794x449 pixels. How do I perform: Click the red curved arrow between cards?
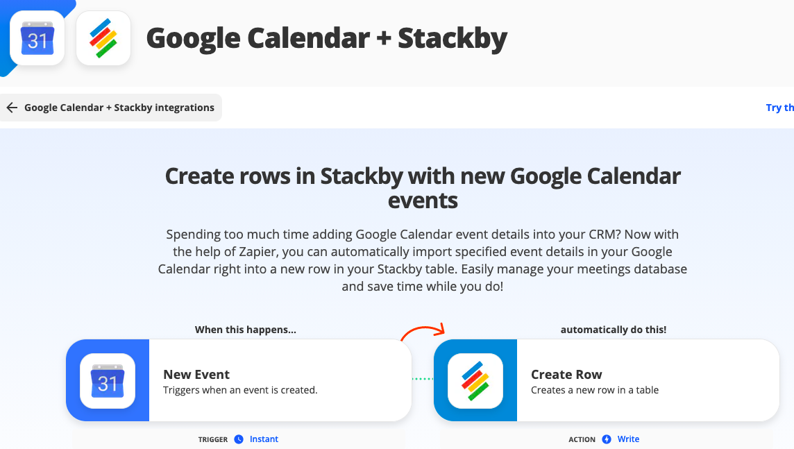pyautogui.click(x=423, y=332)
